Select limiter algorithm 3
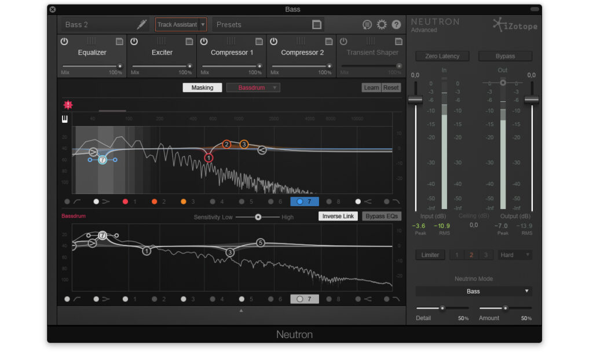The width and height of the screenshot is (593, 356). [x=486, y=255]
